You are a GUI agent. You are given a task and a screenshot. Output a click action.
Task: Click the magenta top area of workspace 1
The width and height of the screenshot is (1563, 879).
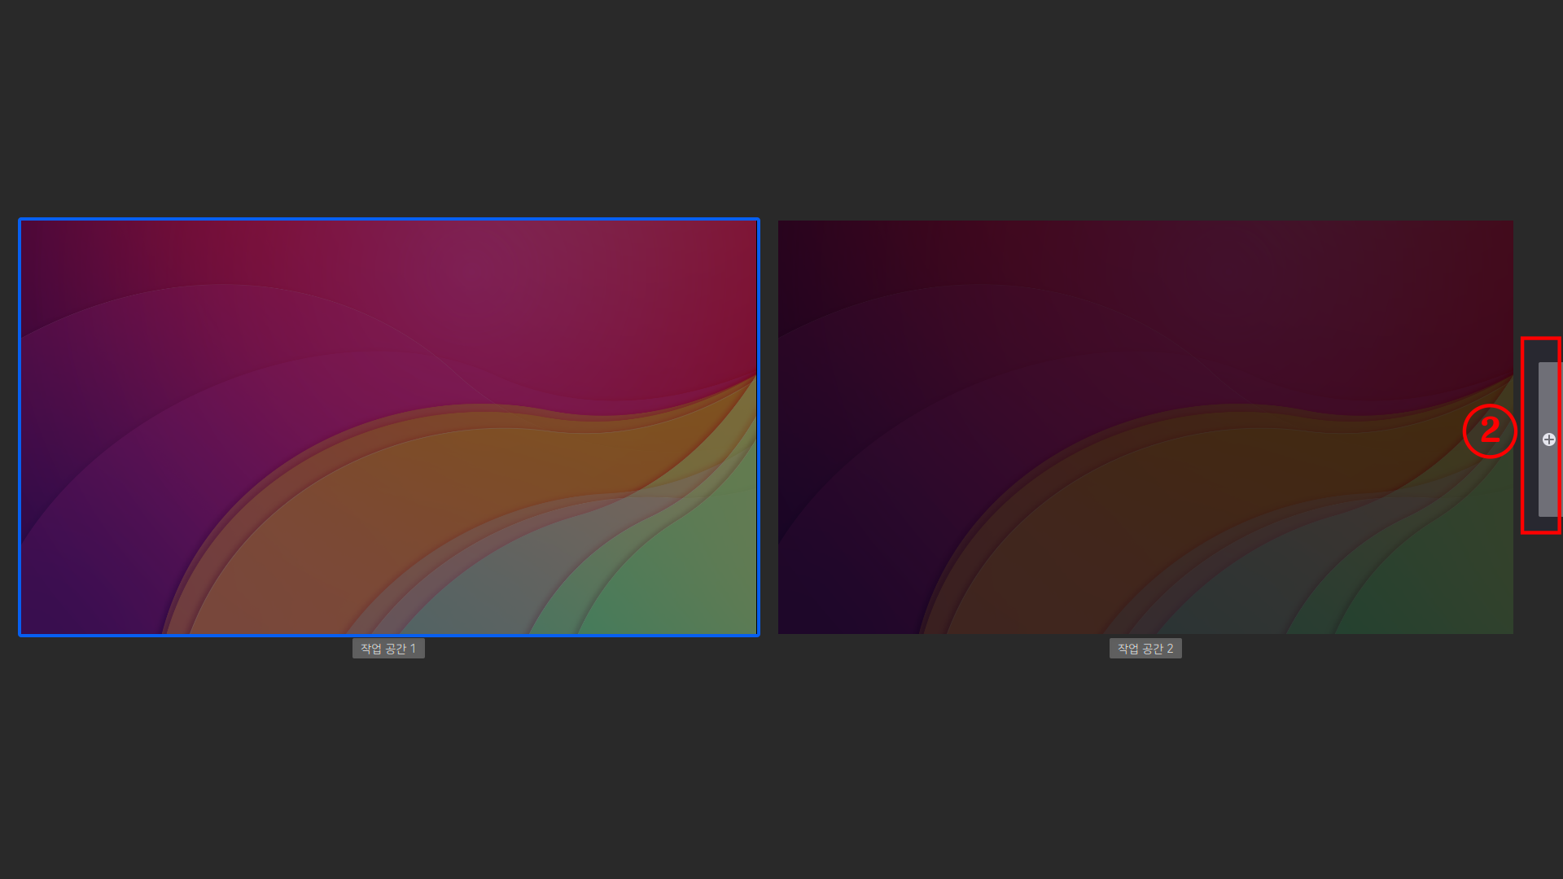click(x=488, y=269)
